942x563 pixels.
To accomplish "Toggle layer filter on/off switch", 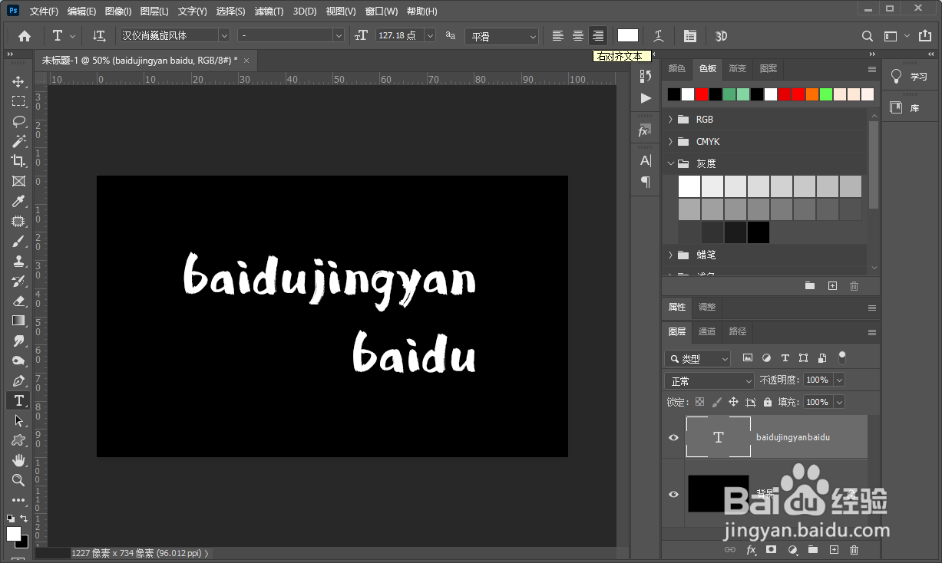I will point(842,357).
